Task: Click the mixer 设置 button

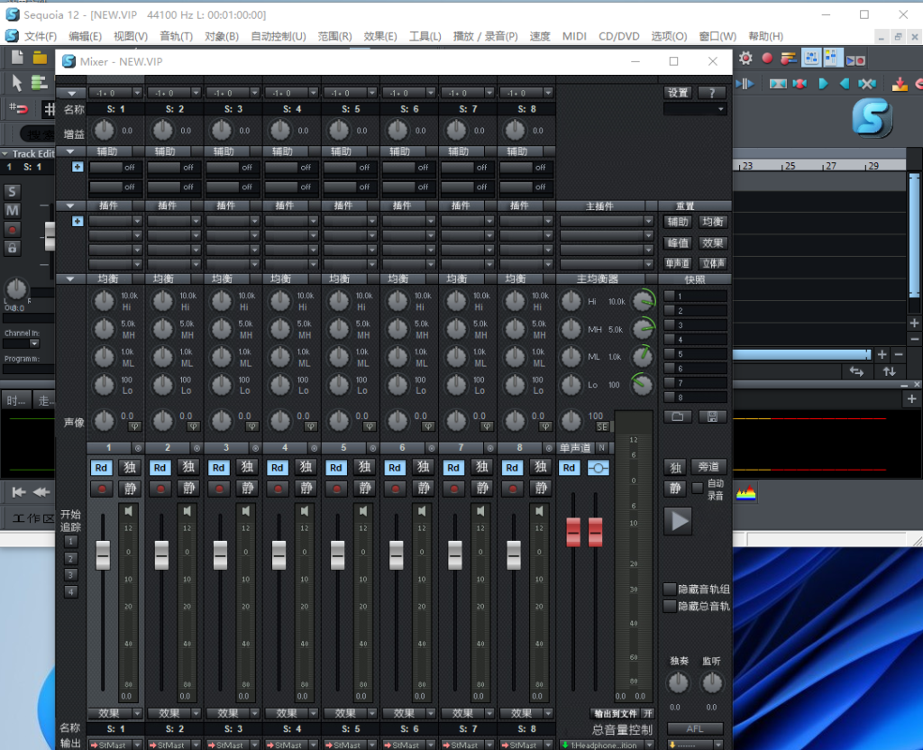Action: click(678, 93)
